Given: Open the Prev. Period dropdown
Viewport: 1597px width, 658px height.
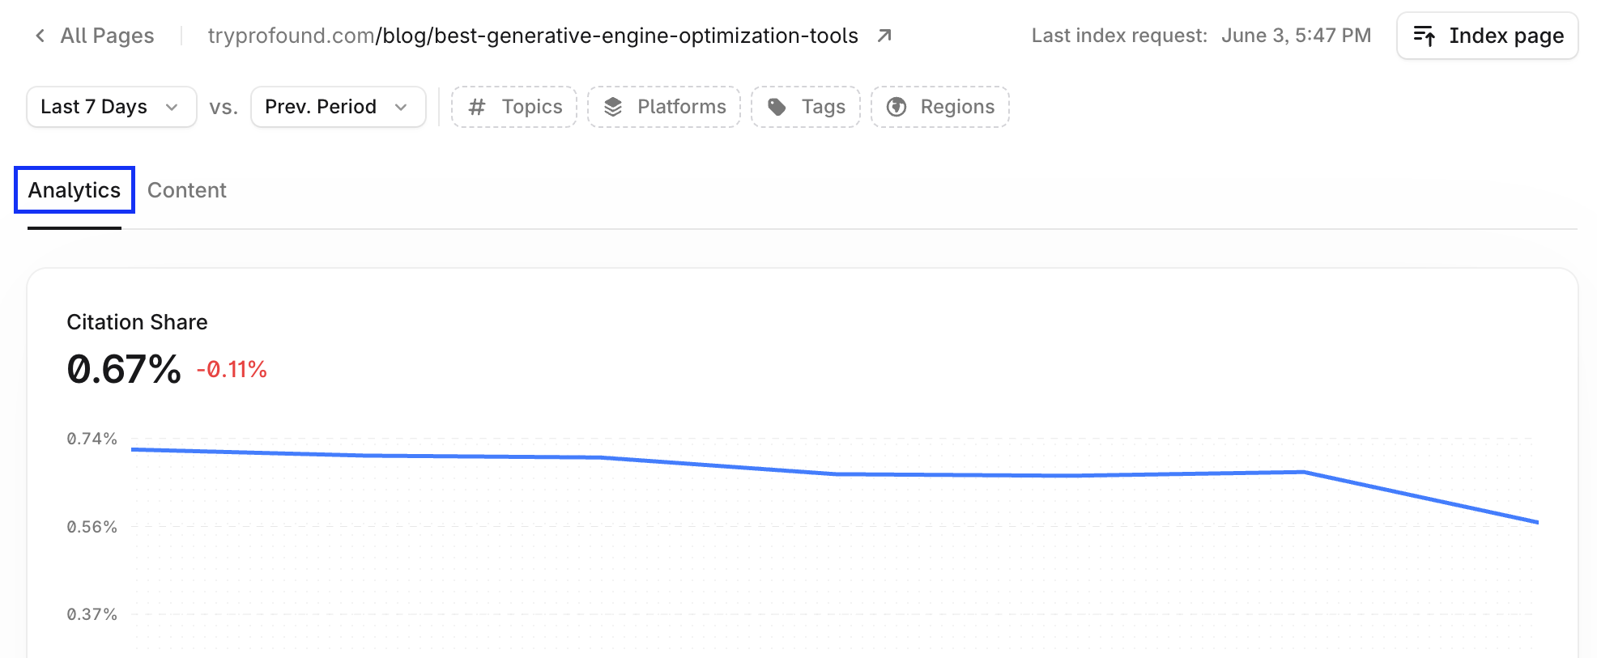Looking at the screenshot, I should point(339,107).
